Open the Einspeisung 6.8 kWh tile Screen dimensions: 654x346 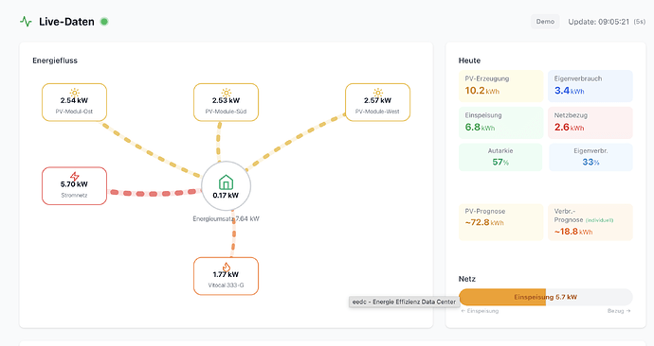pos(501,123)
